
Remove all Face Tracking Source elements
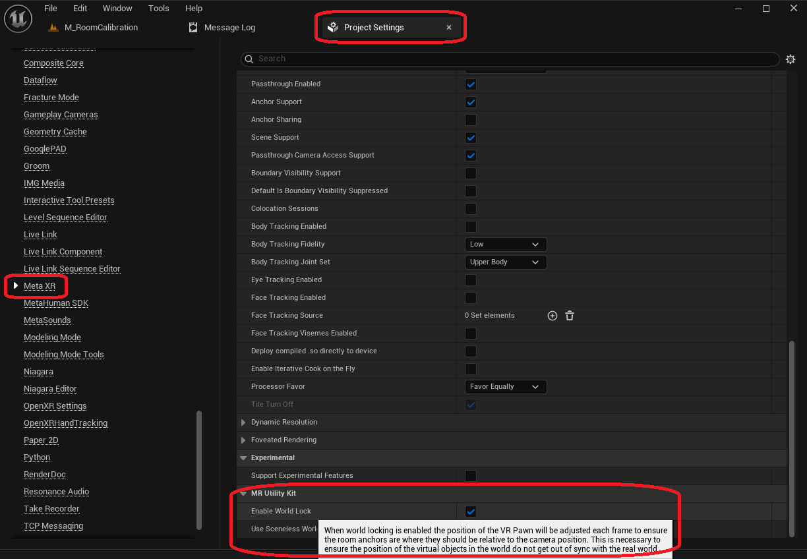coord(570,316)
